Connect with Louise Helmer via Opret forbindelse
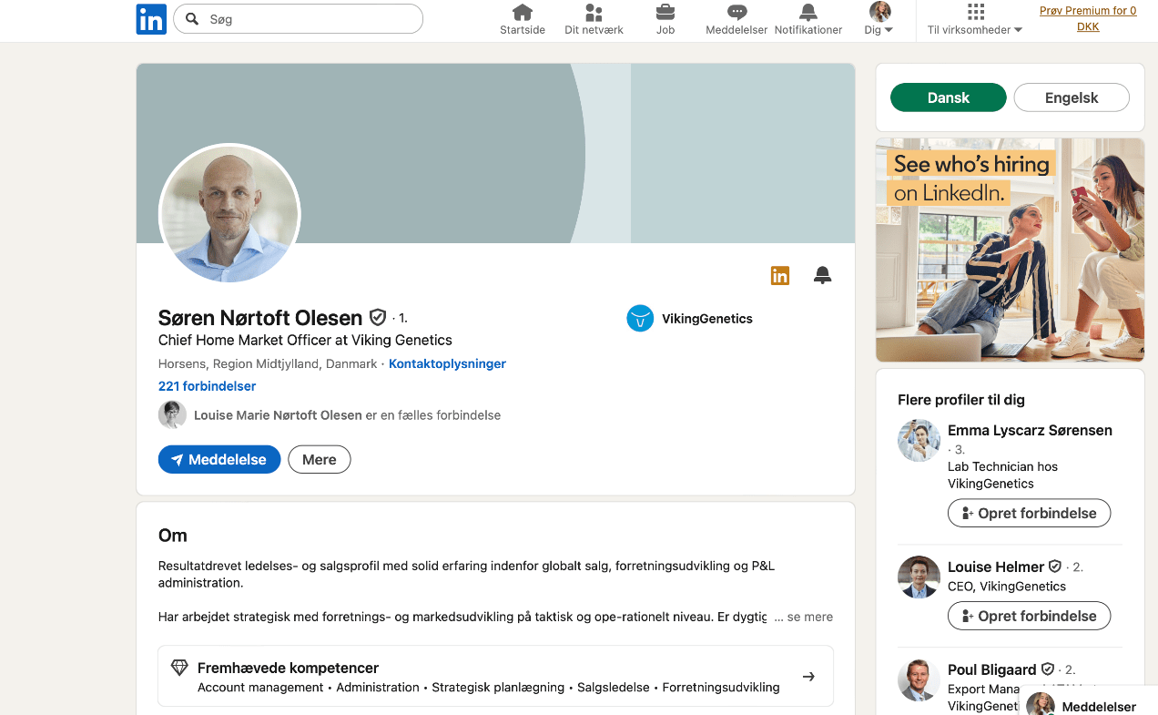The height and width of the screenshot is (715, 1158). click(1029, 616)
